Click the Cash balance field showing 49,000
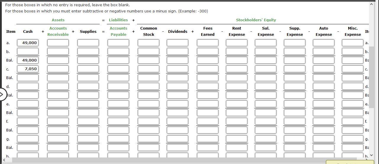 click(28, 60)
